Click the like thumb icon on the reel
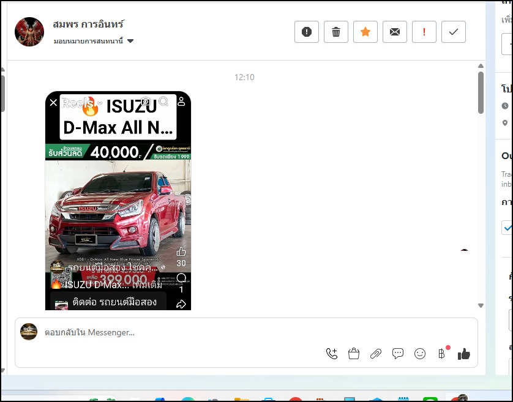This screenshot has width=513, height=402. point(181,251)
